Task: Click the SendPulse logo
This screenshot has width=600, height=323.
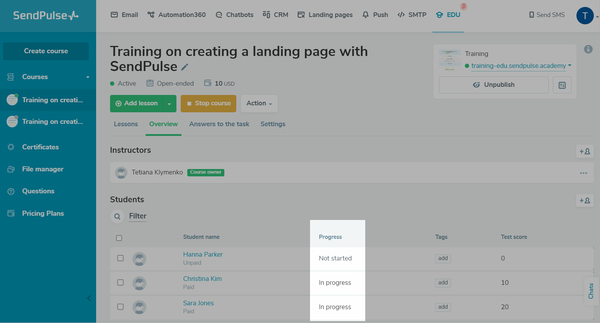Action: pos(46,15)
